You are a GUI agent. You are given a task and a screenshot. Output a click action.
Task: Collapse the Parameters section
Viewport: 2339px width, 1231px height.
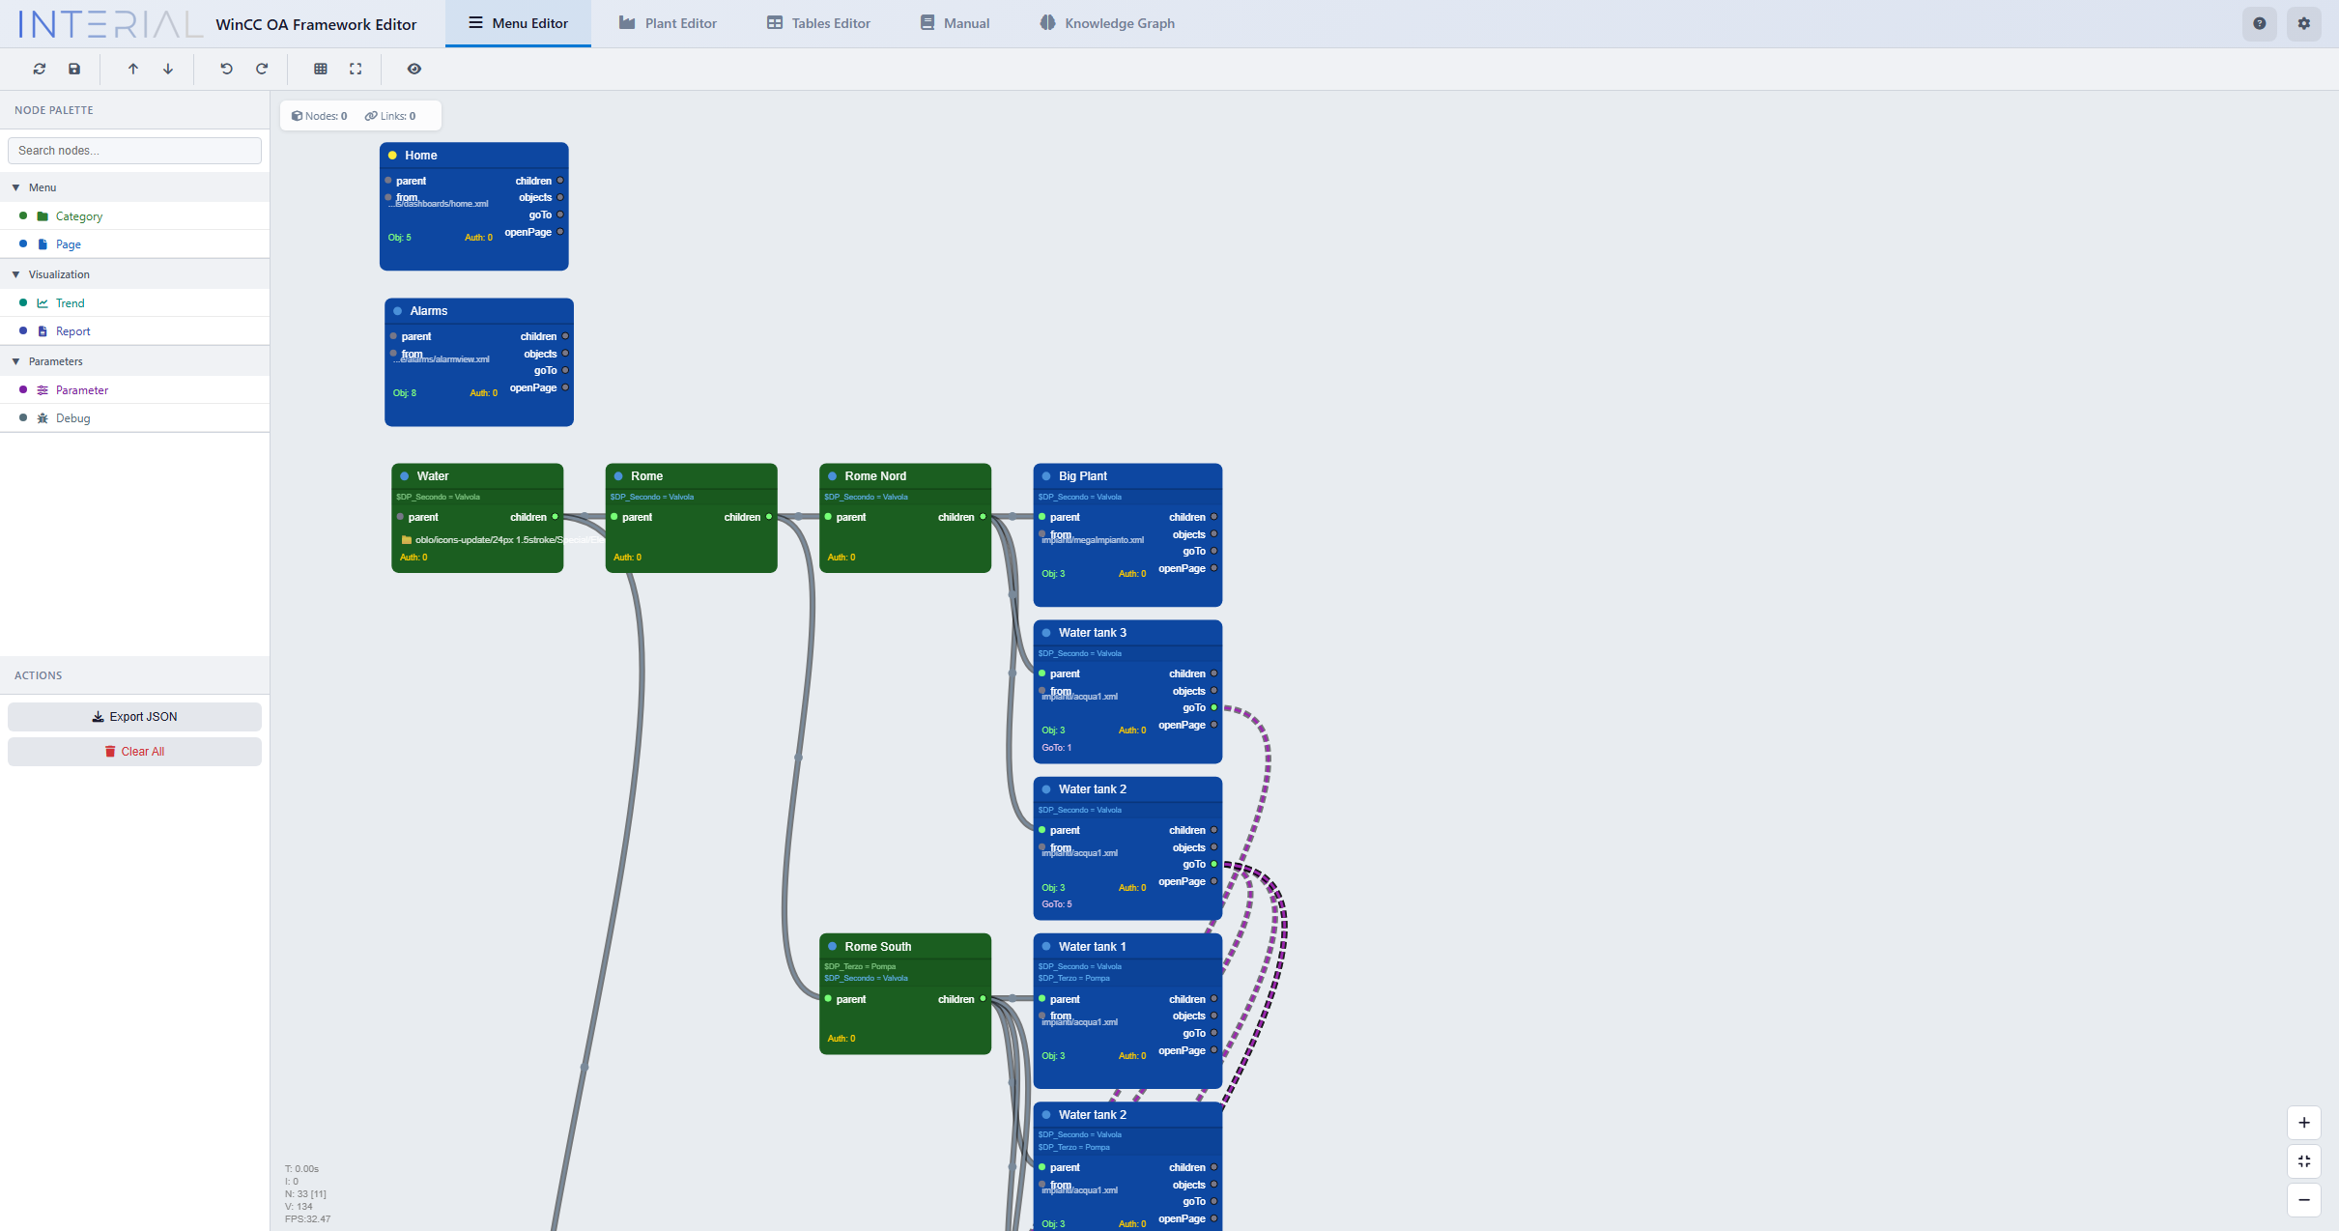15,360
